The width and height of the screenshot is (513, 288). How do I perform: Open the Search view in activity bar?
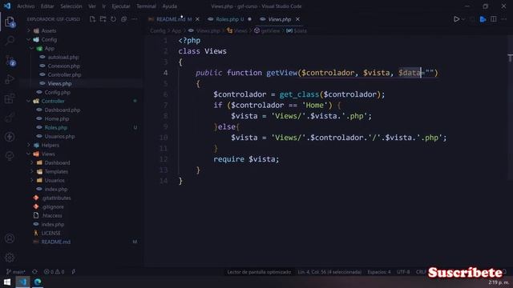pos(10,41)
